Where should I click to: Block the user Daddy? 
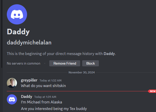point(91,63)
